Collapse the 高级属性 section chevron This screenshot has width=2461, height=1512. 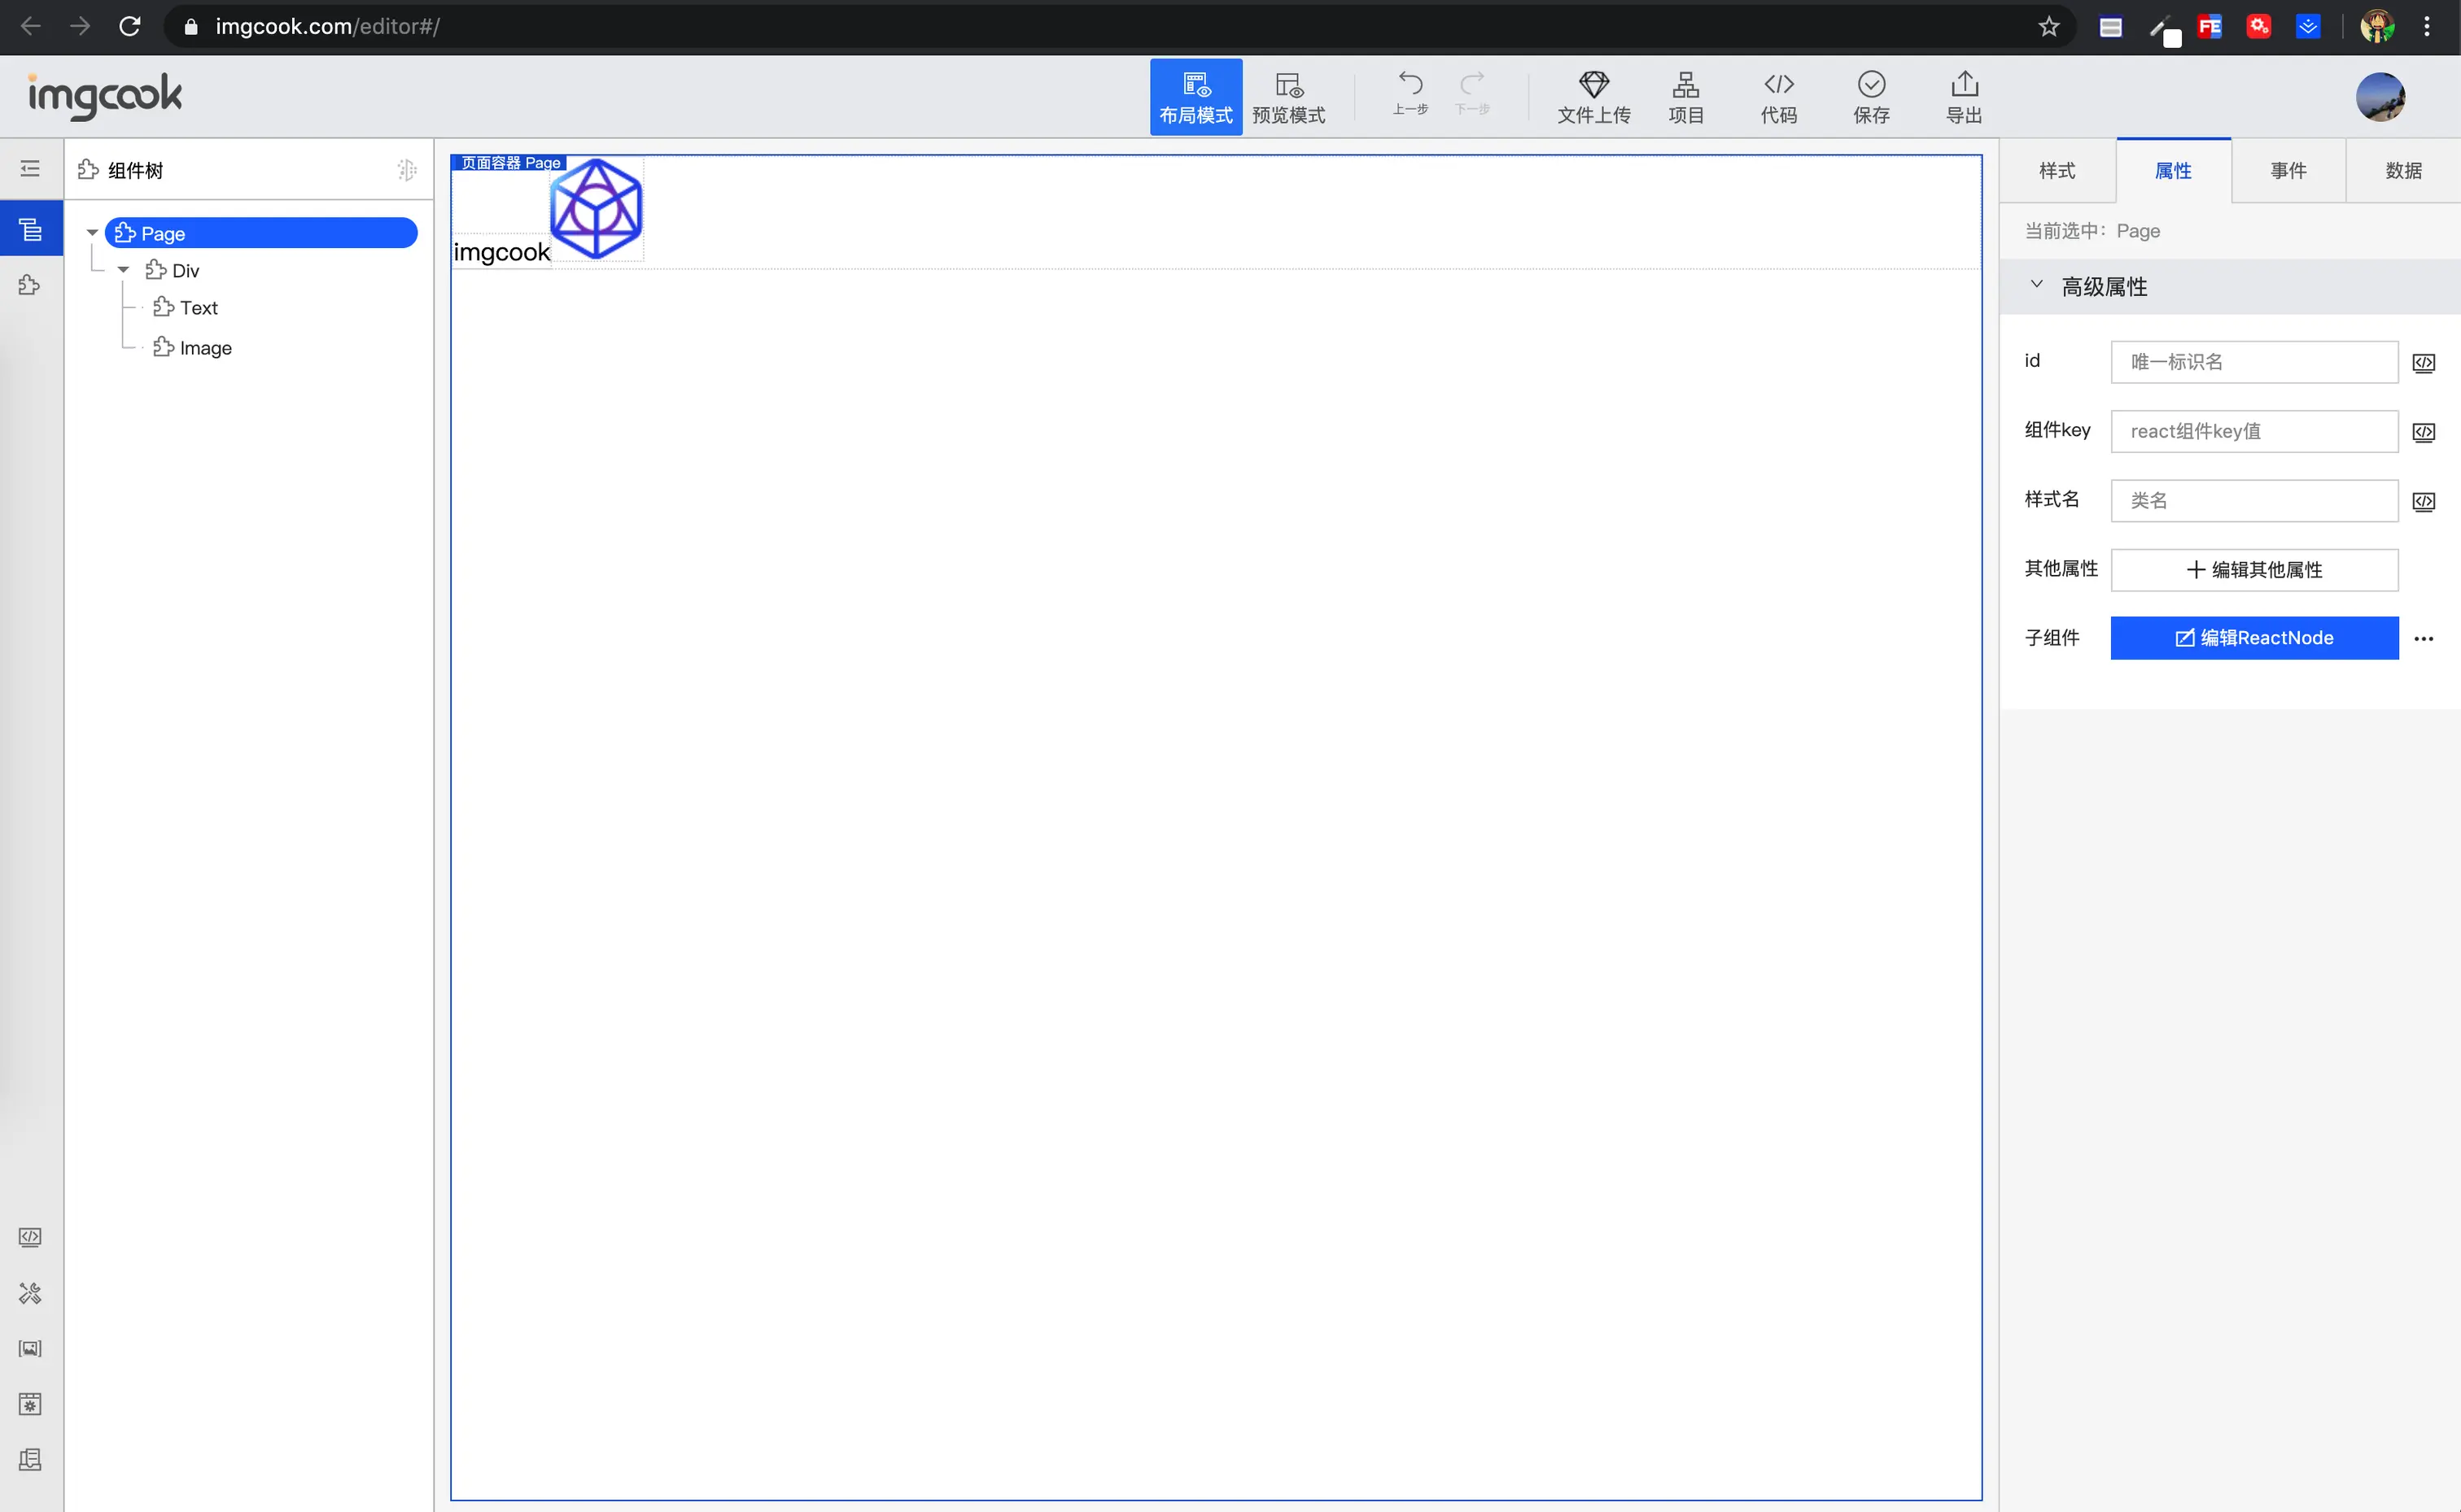[2035, 285]
